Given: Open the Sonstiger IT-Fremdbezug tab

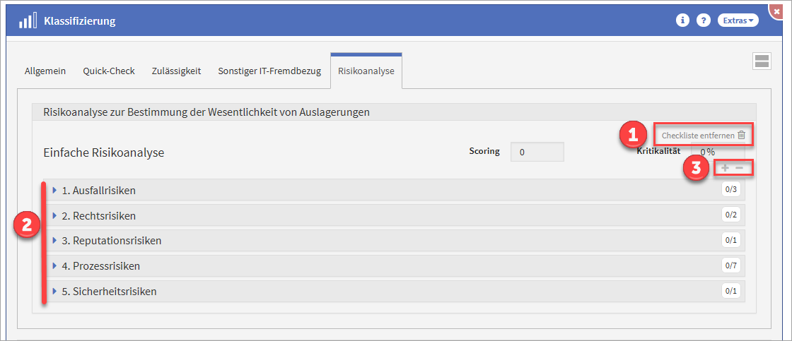Looking at the screenshot, I should (269, 71).
